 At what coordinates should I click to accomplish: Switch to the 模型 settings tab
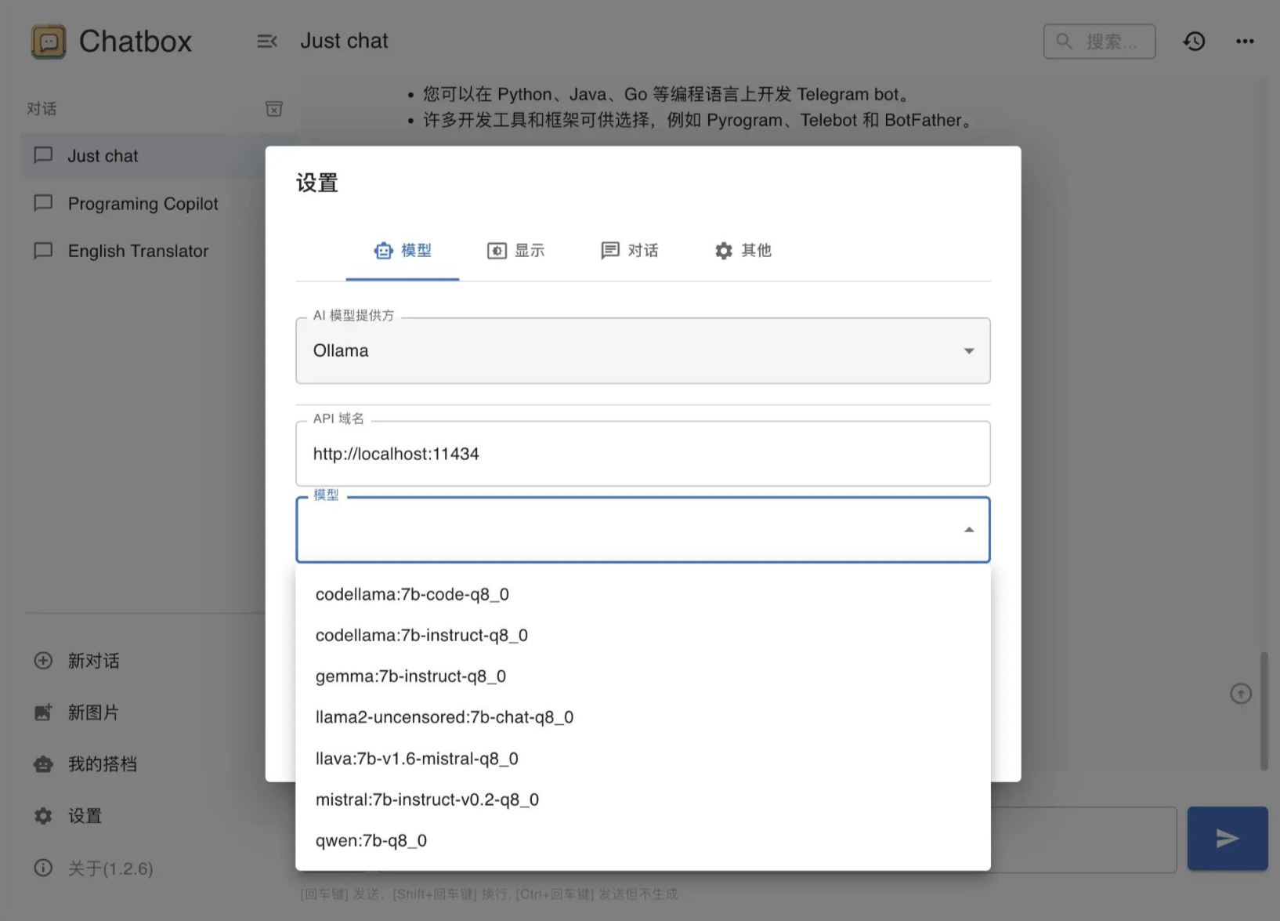403,251
